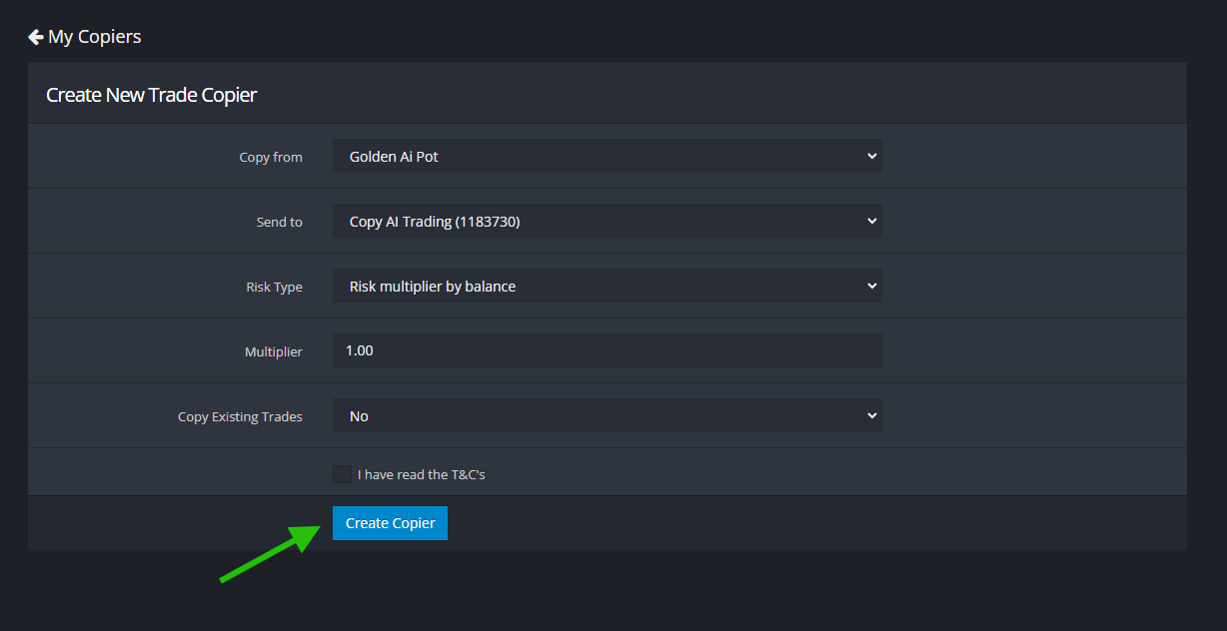1227x631 pixels.
Task: Click the chevron arrow on Copy Existing Trades dropdown
Action: click(x=871, y=415)
